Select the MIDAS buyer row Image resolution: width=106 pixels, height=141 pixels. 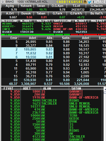pos(26,24)
